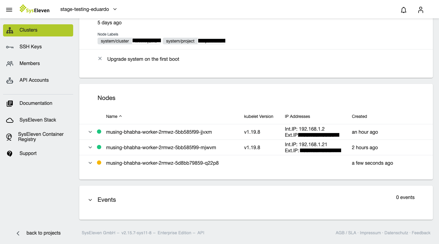This screenshot has height=244, width=439.
Task: Click the 0 events counter
Action: tap(405, 197)
